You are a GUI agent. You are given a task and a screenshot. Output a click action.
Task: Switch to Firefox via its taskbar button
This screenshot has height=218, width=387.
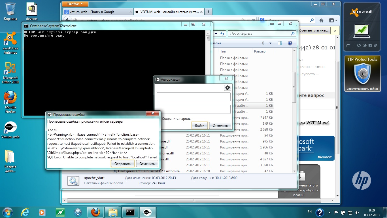[95, 212]
